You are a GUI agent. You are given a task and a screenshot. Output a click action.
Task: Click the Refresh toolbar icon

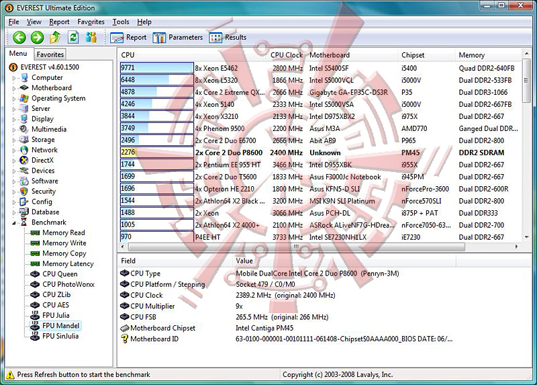tap(73, 38)
